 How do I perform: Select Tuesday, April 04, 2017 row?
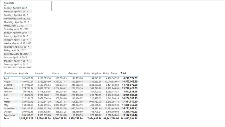(x=18, y=15)
